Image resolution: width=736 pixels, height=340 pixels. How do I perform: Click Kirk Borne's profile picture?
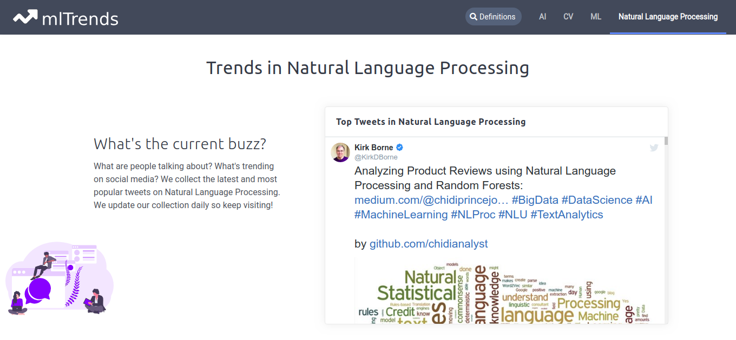click(x=340, y=152)
